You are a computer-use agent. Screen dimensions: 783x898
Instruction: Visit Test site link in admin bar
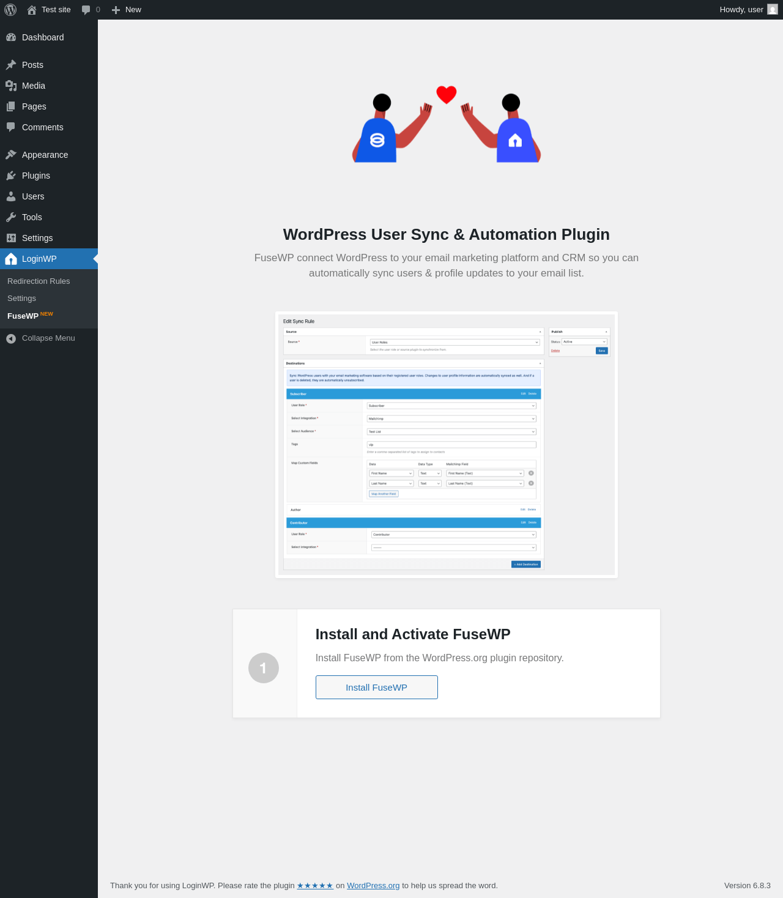click(49, 10)
